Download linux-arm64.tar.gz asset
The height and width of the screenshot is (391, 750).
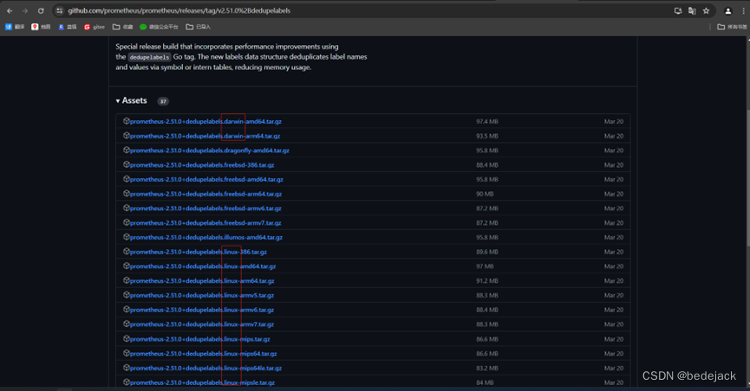click(x=202, y=281)
